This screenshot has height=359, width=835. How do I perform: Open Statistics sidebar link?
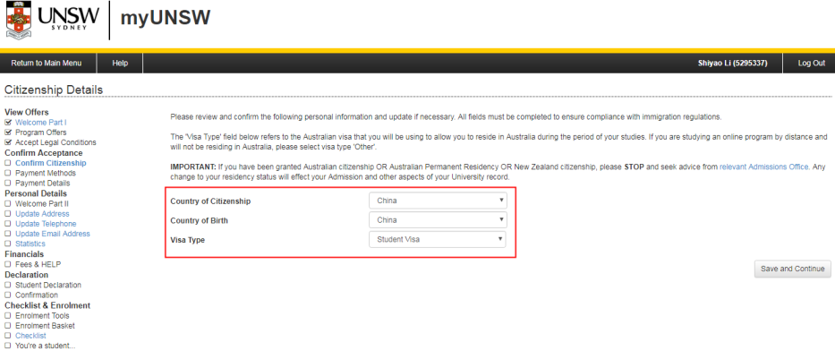coord(30,244)
